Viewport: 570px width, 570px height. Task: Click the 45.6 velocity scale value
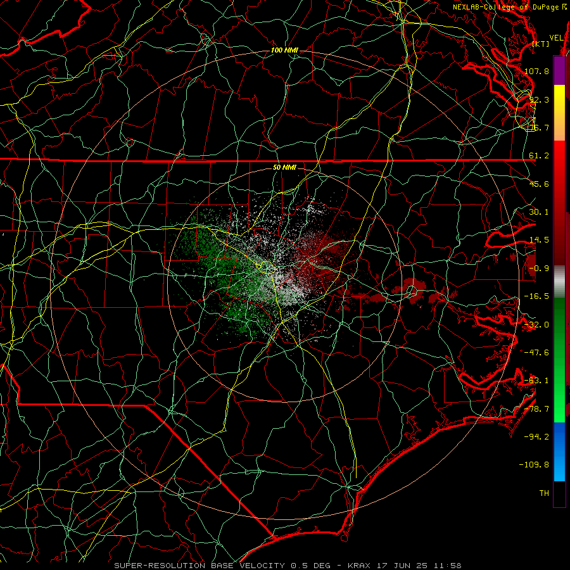pyautogui.click(x=539, y=184)
